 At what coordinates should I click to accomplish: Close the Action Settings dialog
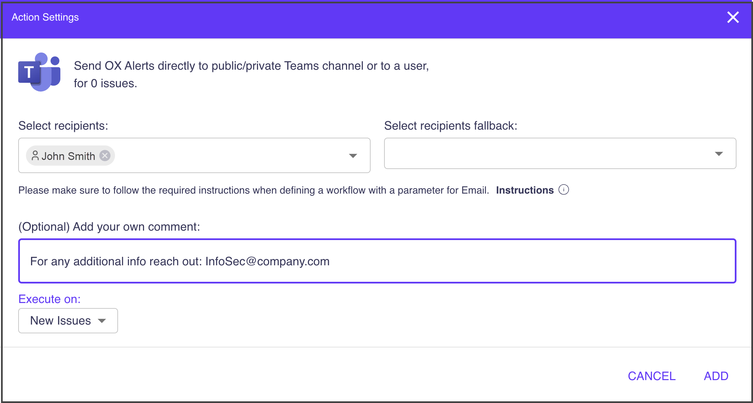(x=733, y=17)
